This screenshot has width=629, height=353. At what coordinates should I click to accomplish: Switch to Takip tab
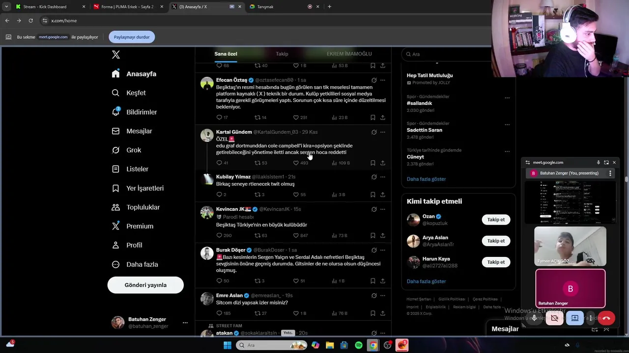click(282, 54)
